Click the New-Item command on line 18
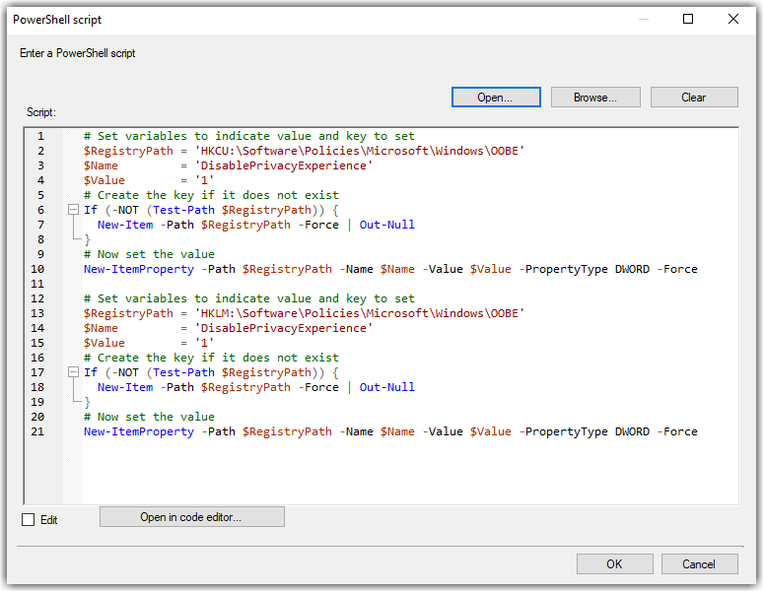The image size is (764, 592). click(125, 387)
